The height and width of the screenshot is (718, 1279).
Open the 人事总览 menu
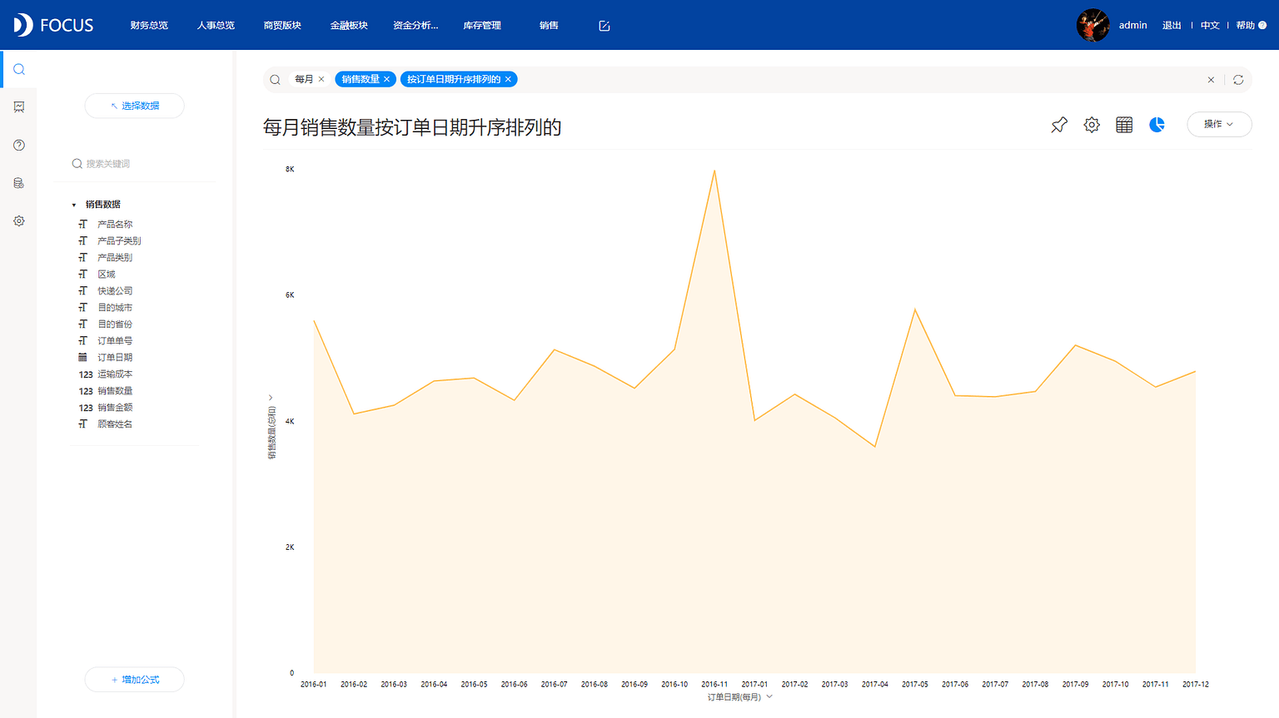(x=216, y=26)
